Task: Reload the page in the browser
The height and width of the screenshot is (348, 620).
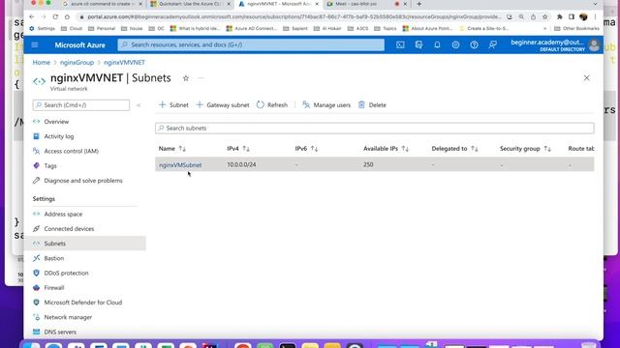Action: pyautogui.click(x=55, y=17)
